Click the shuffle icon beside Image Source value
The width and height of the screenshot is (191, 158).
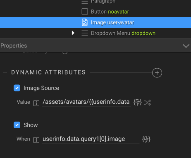click(x=147, y=103)
